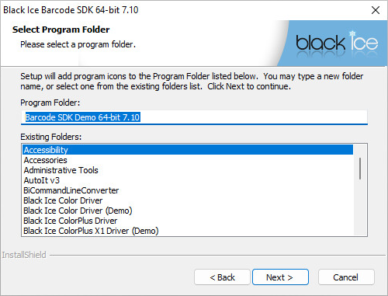Viewport: 388px width, 296px height.
Task: Pick Black Ice ColorPlus X1 Driver (Demo)
Action: (x=188, y=231)
